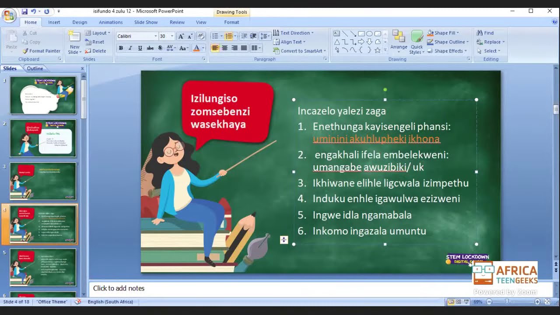Select the 5-Point Star shape
Screen dimensions: 560x315
(378, 50)
